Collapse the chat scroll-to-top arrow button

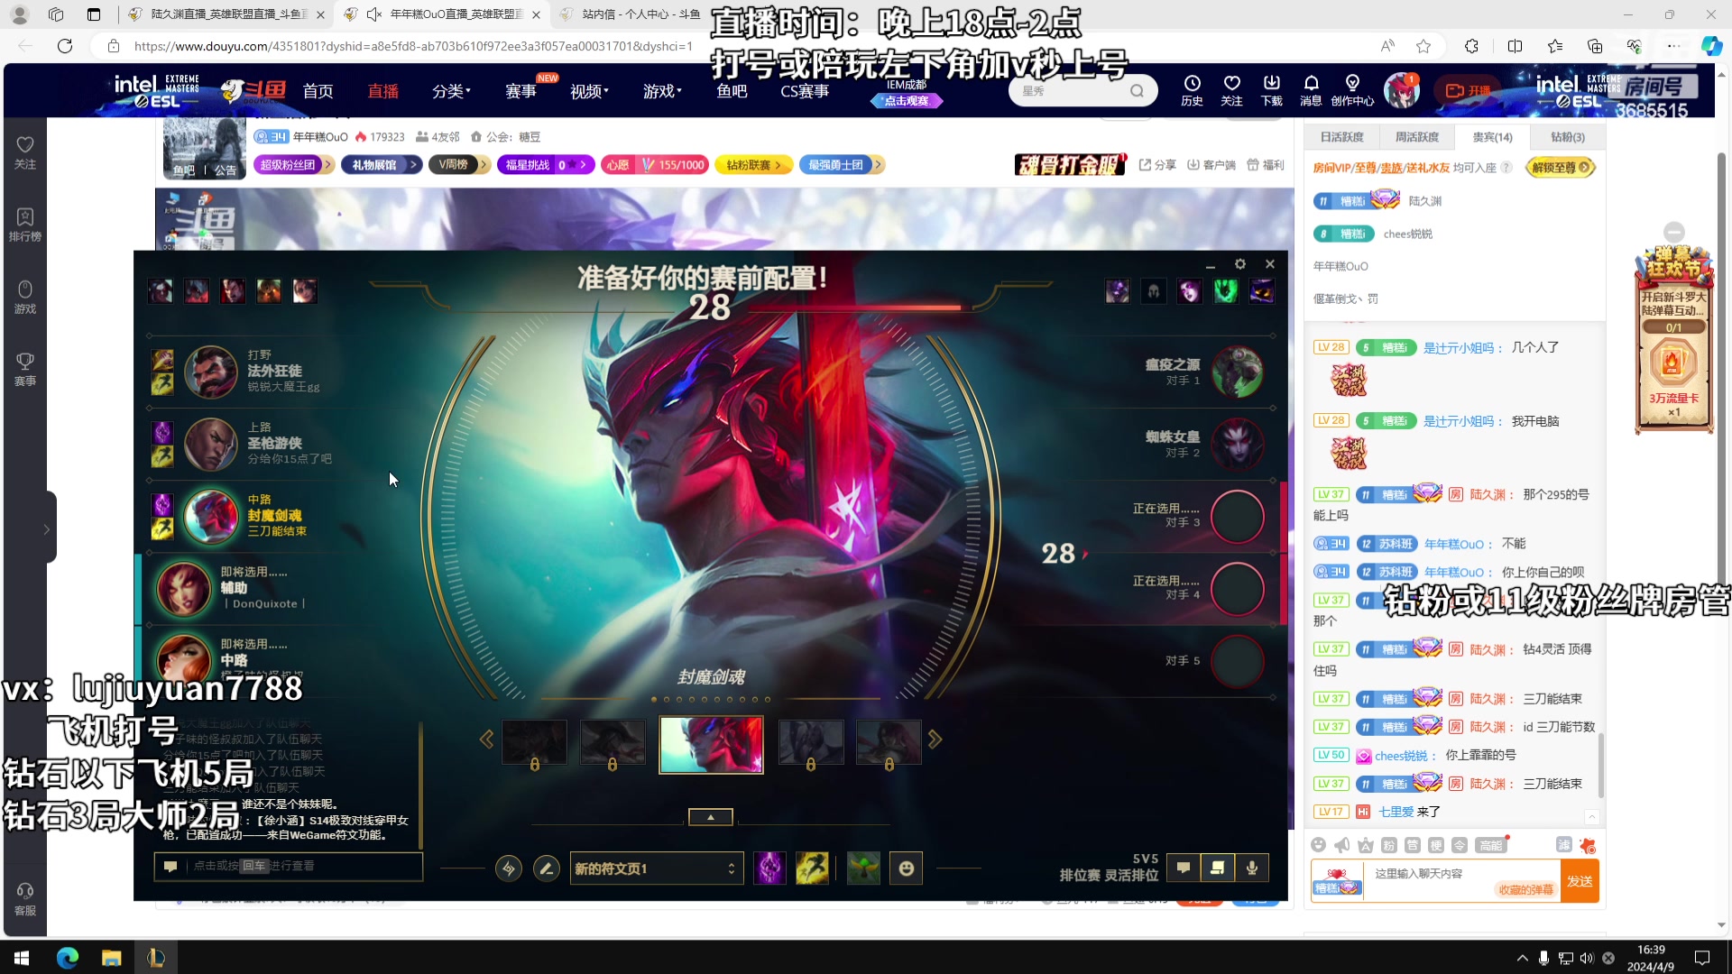click(x=1592, y=817)
